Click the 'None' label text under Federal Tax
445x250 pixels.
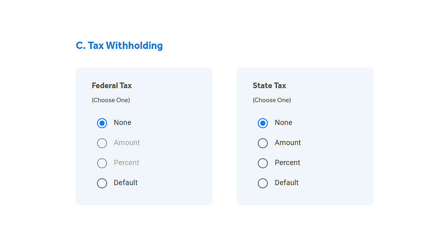click(123, 123)
